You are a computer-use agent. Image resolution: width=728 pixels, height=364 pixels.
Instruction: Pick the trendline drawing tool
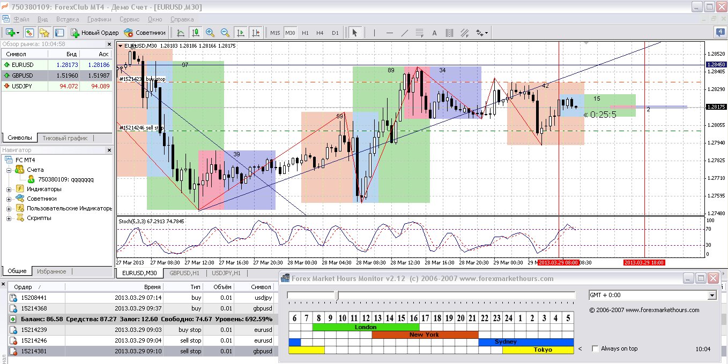(405, 33)
